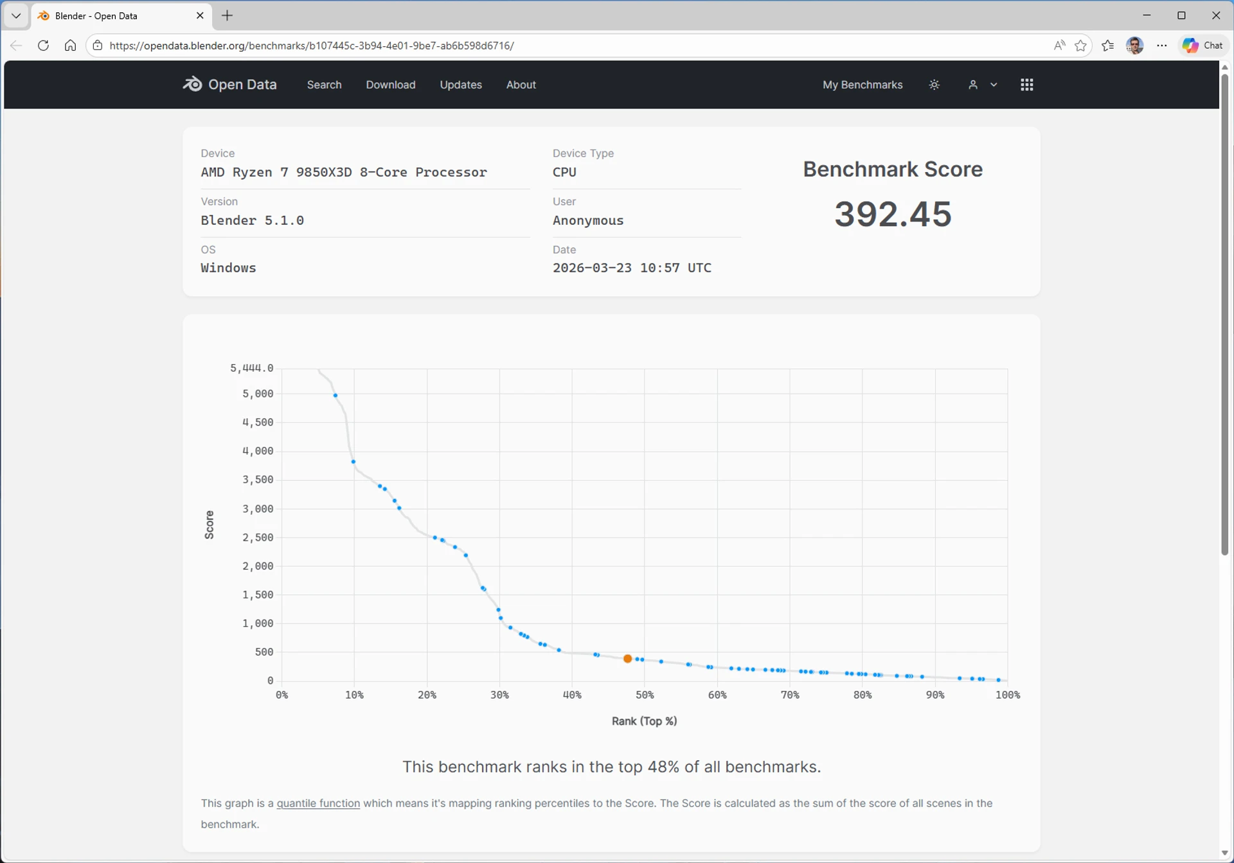Open the Copilot Chat button
This screenshot has width=1234, height=863.
click(x=1203, y=46)
